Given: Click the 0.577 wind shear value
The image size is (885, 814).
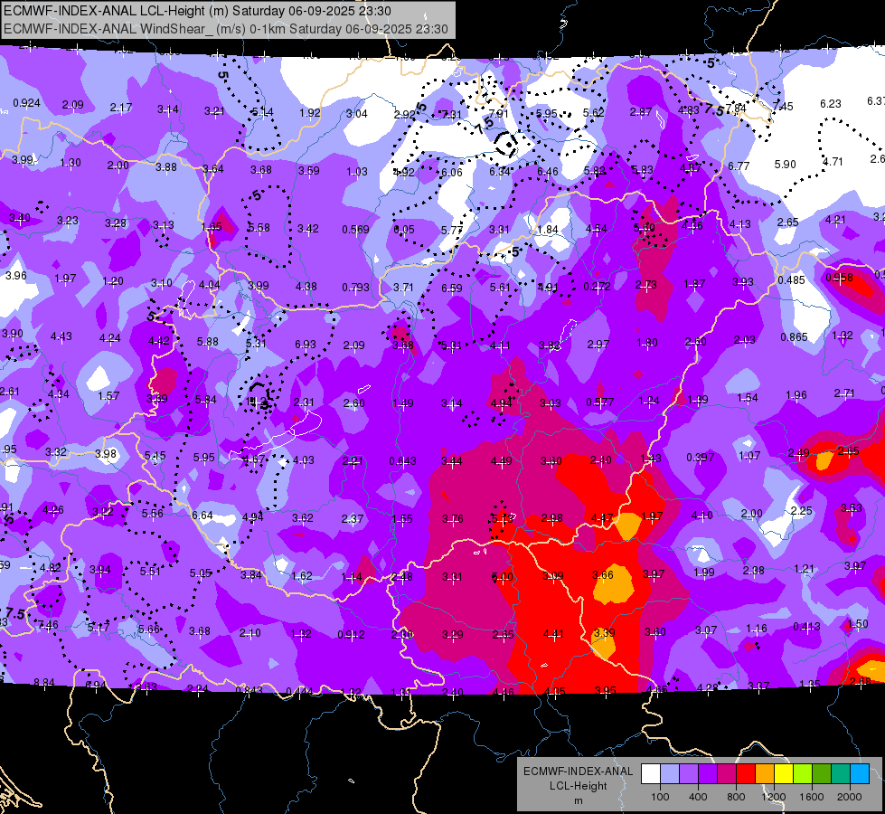Looking at the screenshot, I should [599, 402].
